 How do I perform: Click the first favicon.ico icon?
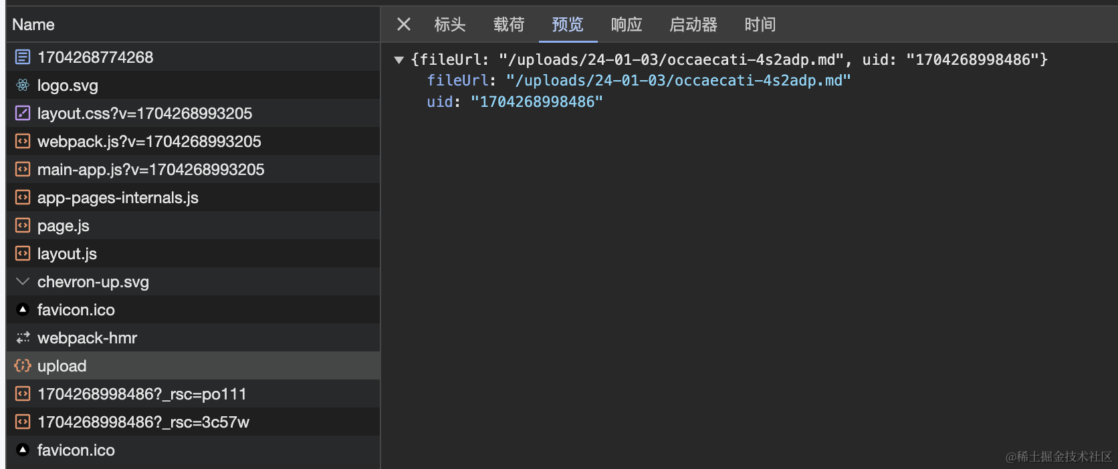click(23, 310)
